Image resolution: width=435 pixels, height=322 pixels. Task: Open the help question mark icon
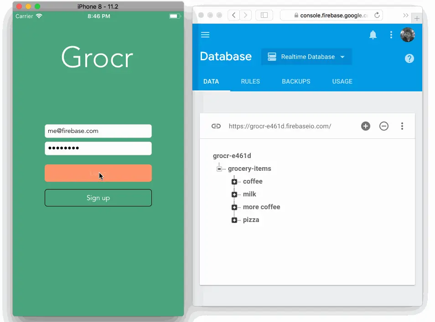click(409, 58)
